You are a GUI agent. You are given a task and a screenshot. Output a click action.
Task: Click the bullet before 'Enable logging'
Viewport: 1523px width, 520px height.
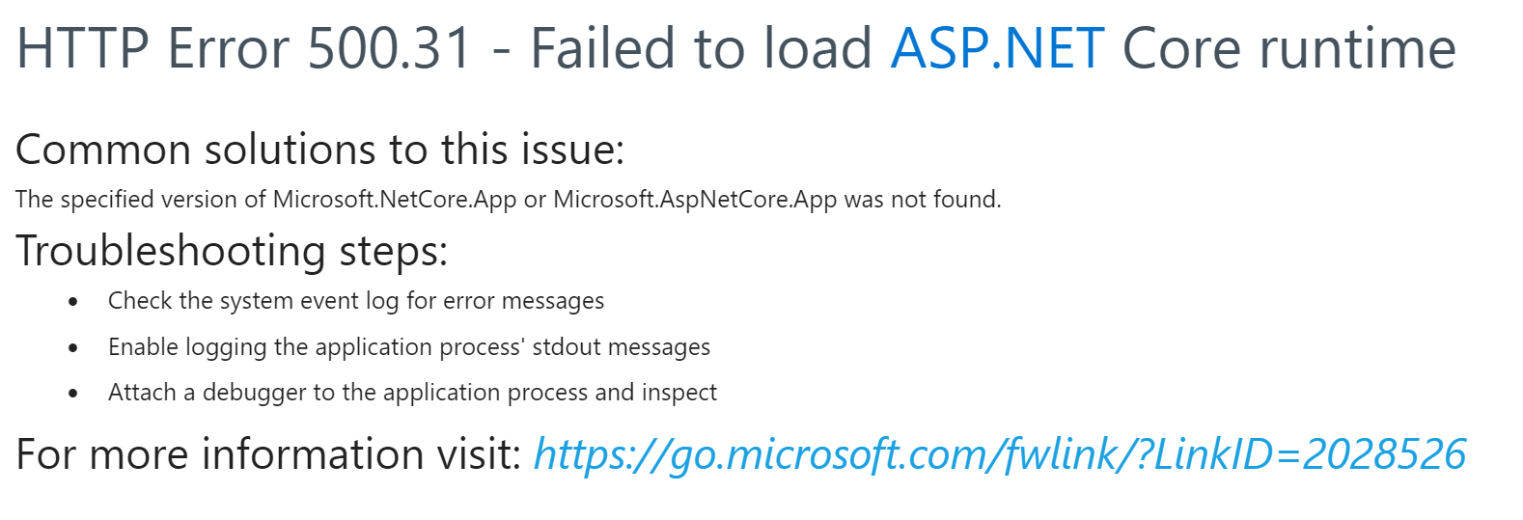pyautogui.click(x=73, y=348)
